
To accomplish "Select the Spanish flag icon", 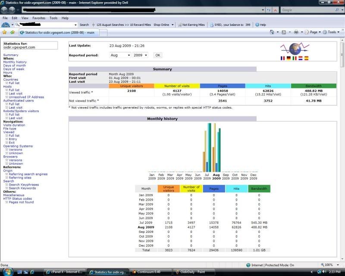I will pos(306,58).
